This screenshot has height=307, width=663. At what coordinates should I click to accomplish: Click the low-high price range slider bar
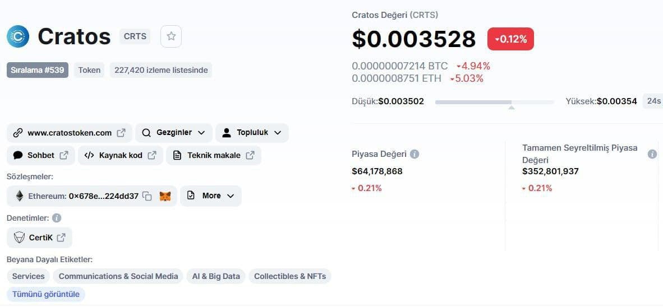point(494,102)
